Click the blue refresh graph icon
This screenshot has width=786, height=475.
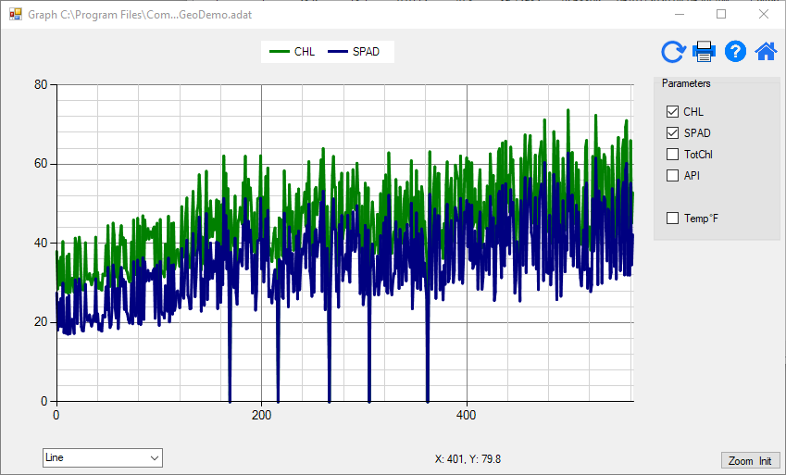click(x=673, y=52)
